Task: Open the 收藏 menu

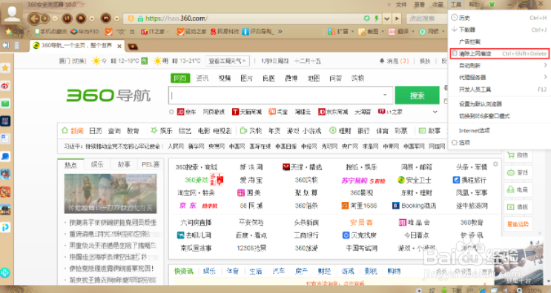Action: [438, 4]
